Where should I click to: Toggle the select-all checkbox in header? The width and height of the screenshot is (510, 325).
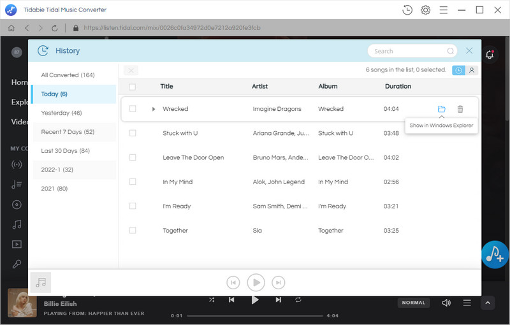[133, 87]
